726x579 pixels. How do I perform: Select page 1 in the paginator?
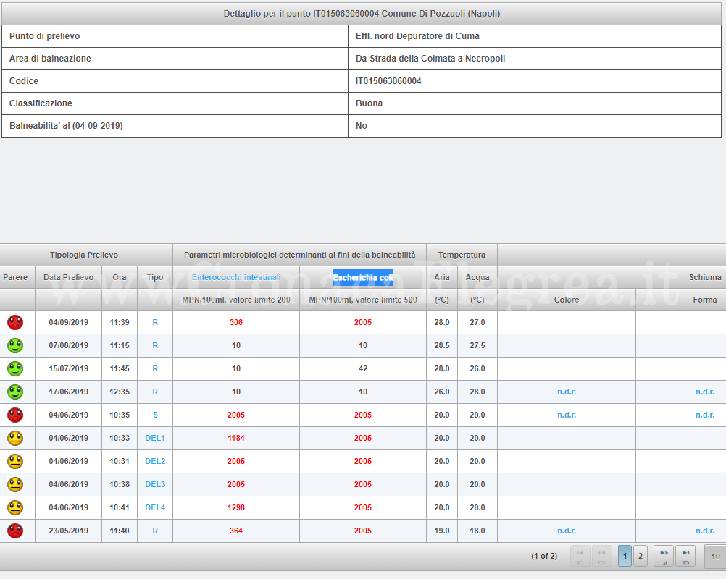[x=625, y=556]
